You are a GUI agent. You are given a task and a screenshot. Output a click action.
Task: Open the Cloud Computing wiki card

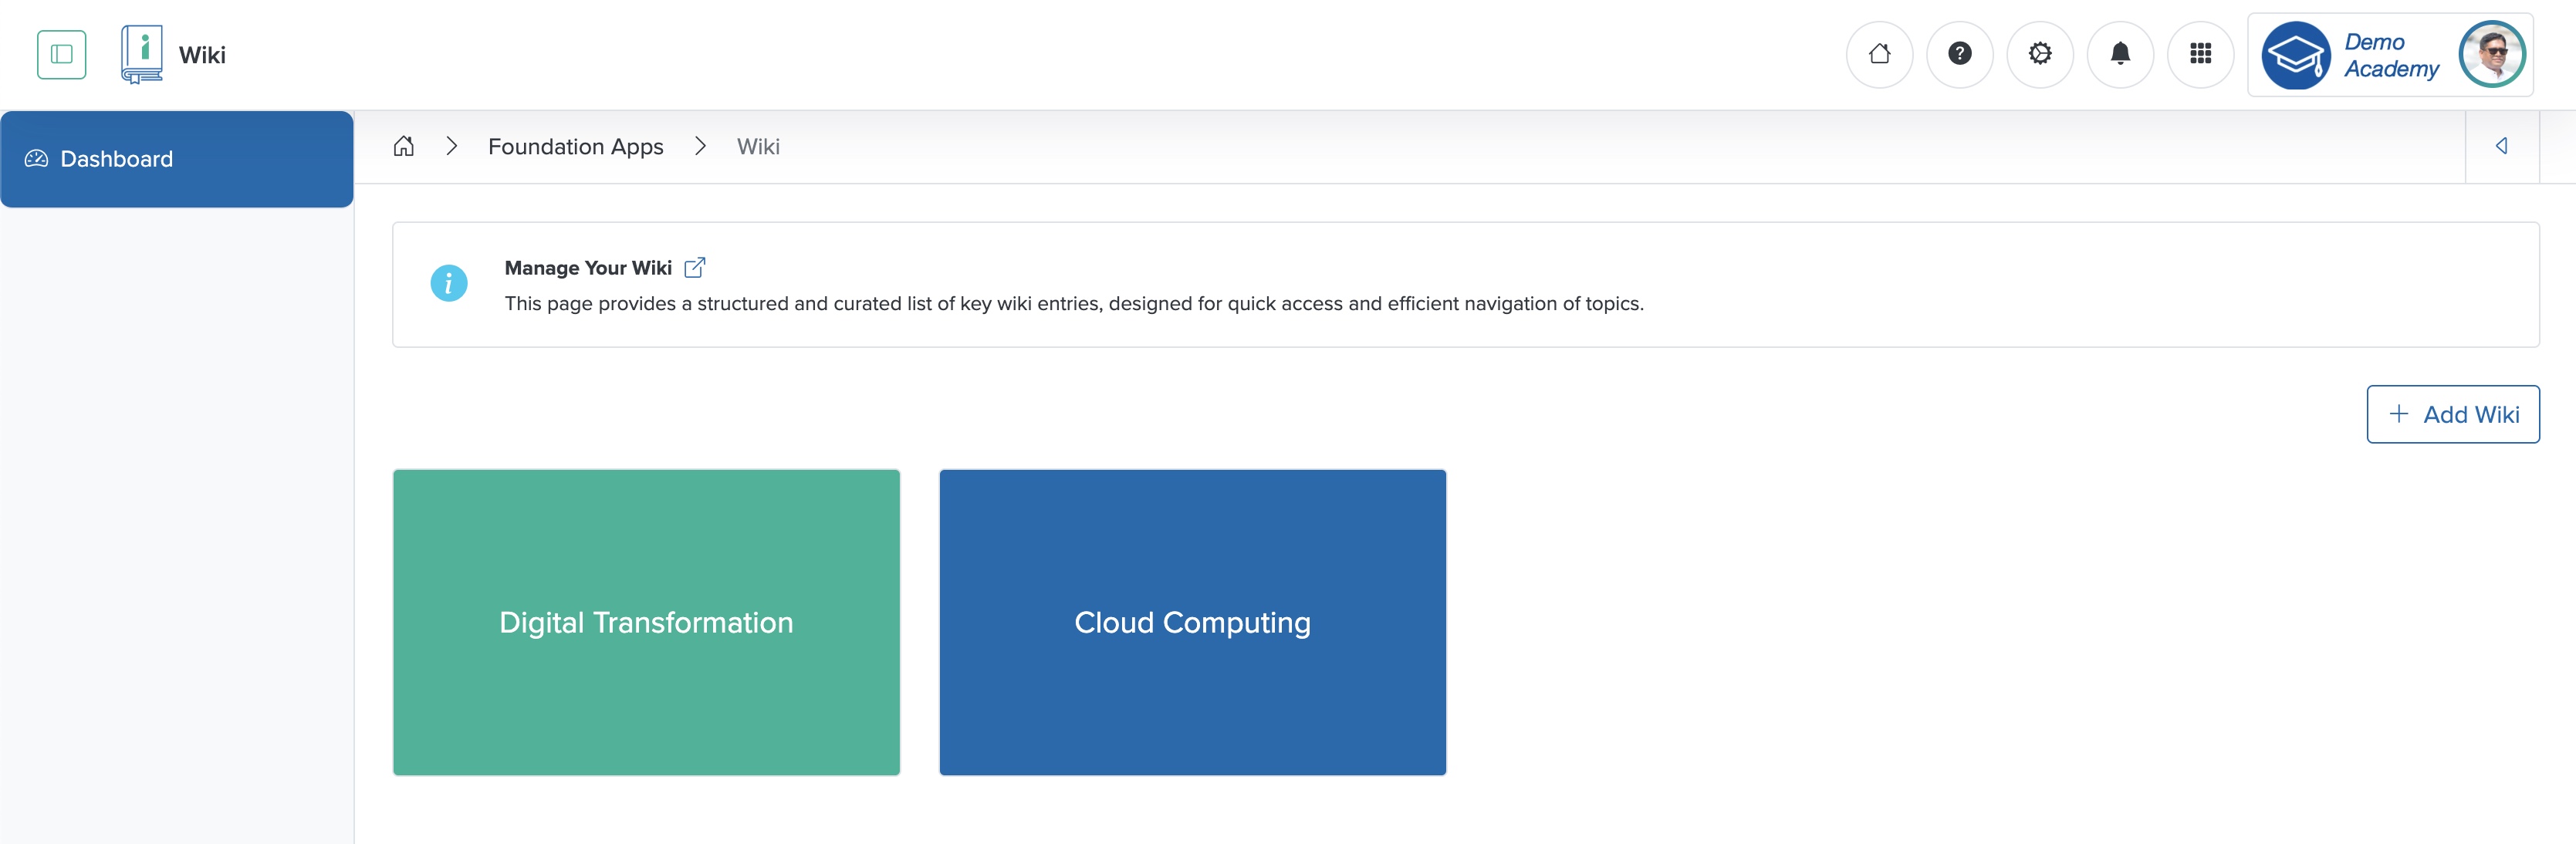click(1192, 622)
